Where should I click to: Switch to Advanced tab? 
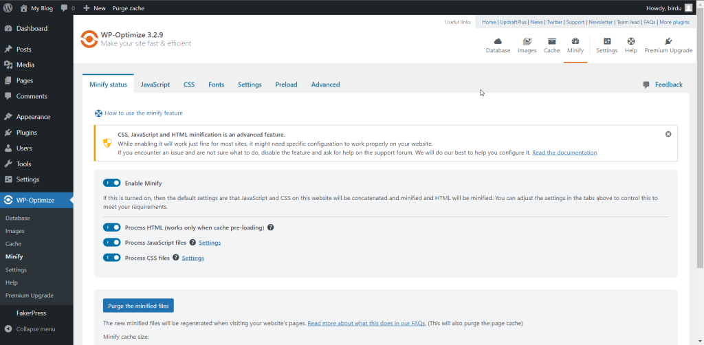(x=325, y=85)
